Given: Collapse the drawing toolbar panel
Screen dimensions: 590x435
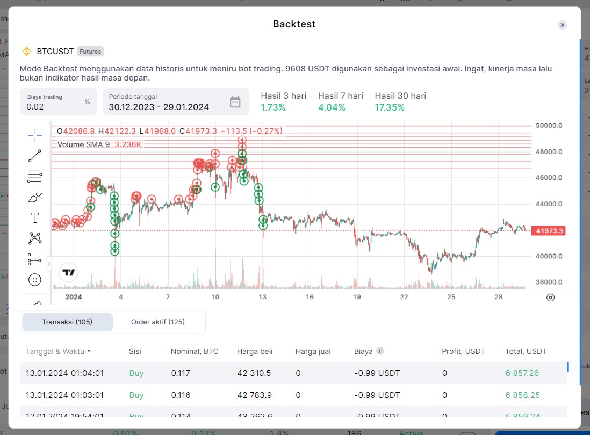Looking at the screenshot, I should pyautogui.click(x=49, y=264).
